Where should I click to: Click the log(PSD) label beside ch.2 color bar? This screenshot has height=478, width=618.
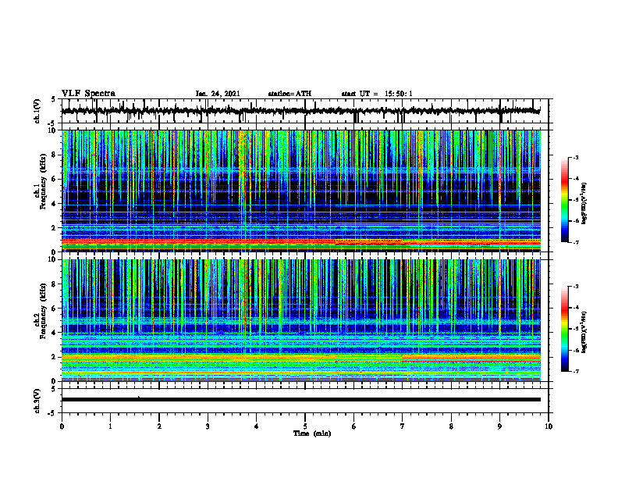pos(584,332)
